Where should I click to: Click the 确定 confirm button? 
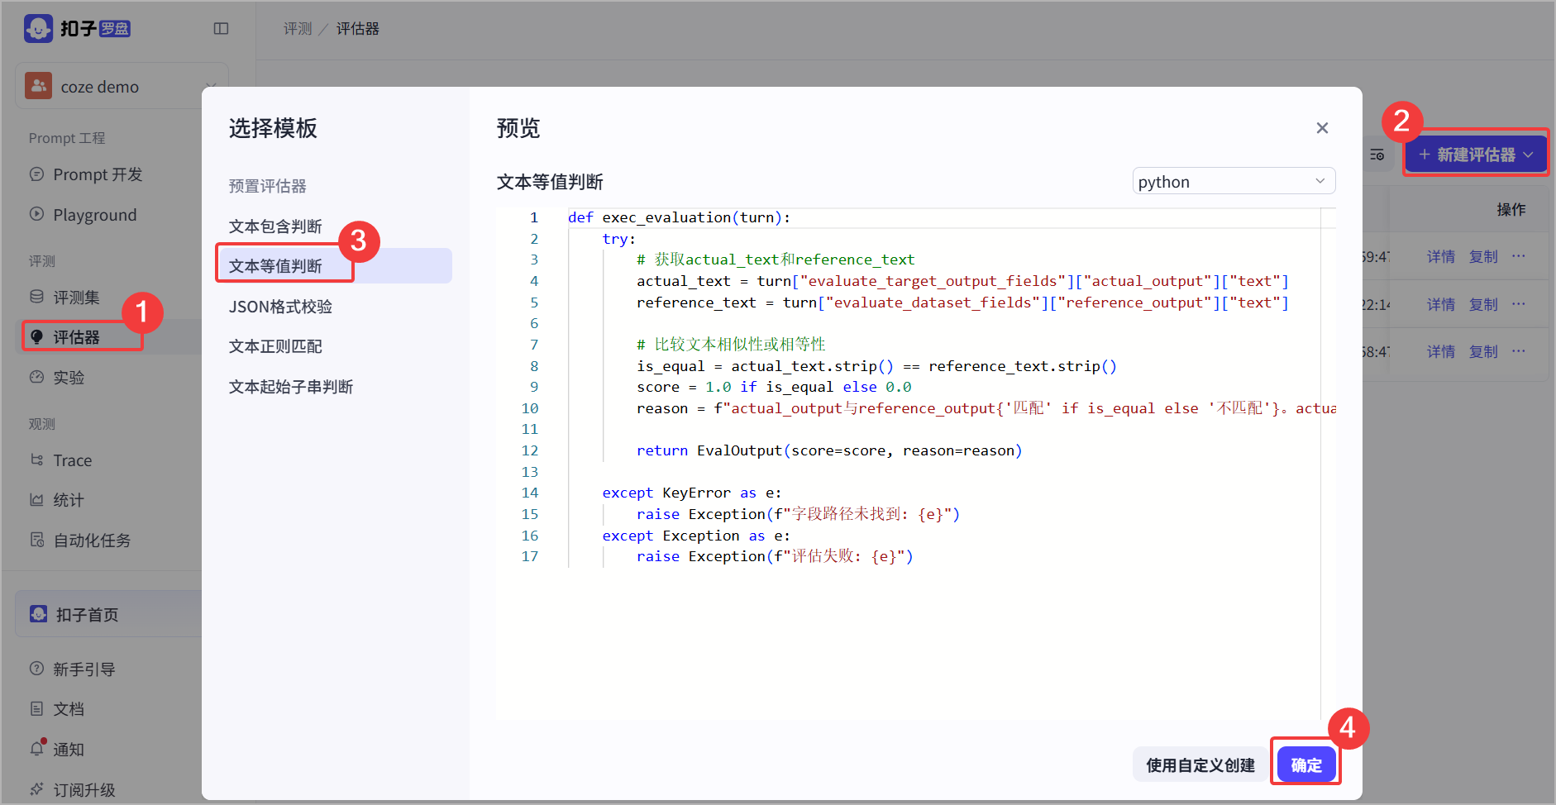pyautogui.click(x=1306, y=765)
